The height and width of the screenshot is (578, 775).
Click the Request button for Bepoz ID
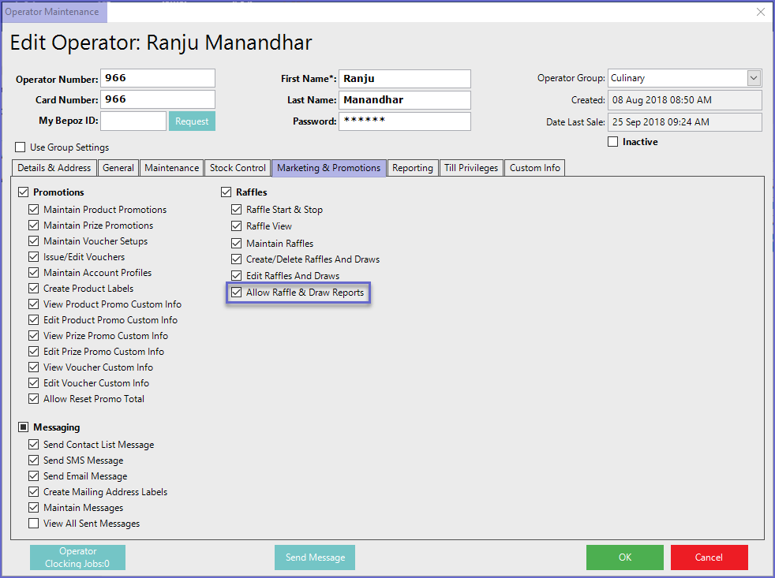(192, 121)
